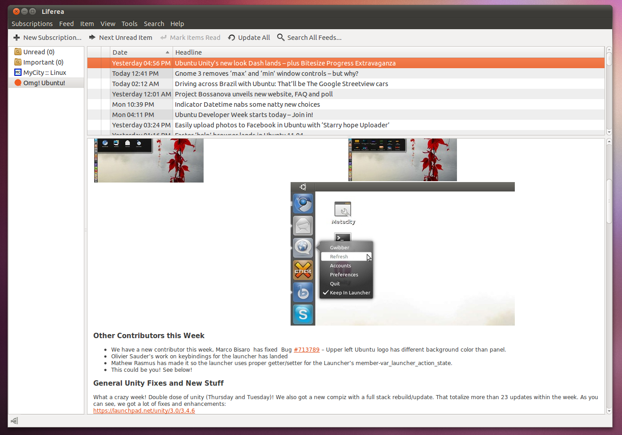Click the mail envelope icon in article image
Viewport: 622px width, 435px height.
303,226
